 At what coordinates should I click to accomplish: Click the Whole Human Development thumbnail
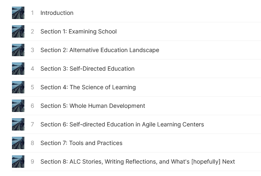click(x=18, y=106)
